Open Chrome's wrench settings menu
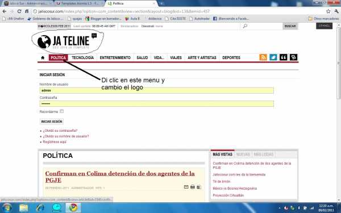This screenshot has width=341, height=213. tap(336, 11)
